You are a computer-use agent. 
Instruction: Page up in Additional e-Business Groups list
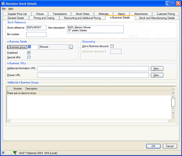173,92
